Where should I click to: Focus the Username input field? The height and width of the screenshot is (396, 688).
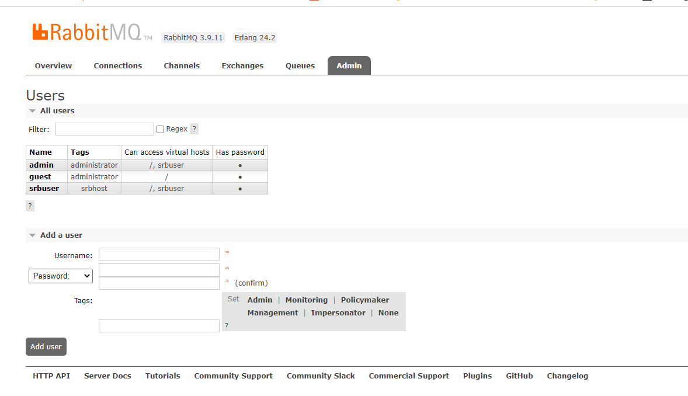[x=159, y=254]
